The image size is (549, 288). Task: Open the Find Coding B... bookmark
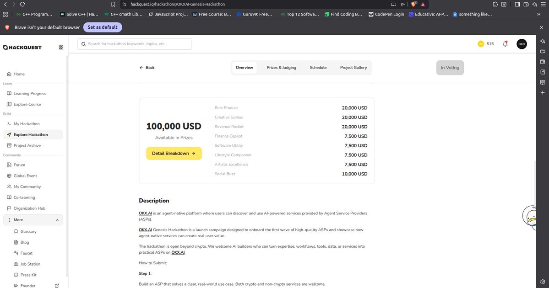[343, 14]
